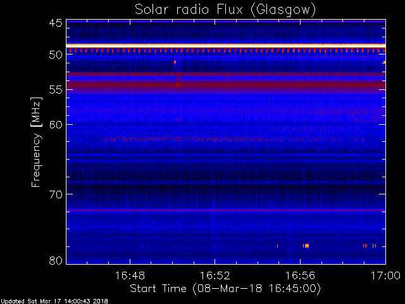The width and height of the screenshot is (405, 304).
Task: Click the "17:00" time tick label
Action: point(385,275)
